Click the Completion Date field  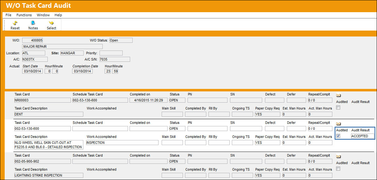pos(82,71)
